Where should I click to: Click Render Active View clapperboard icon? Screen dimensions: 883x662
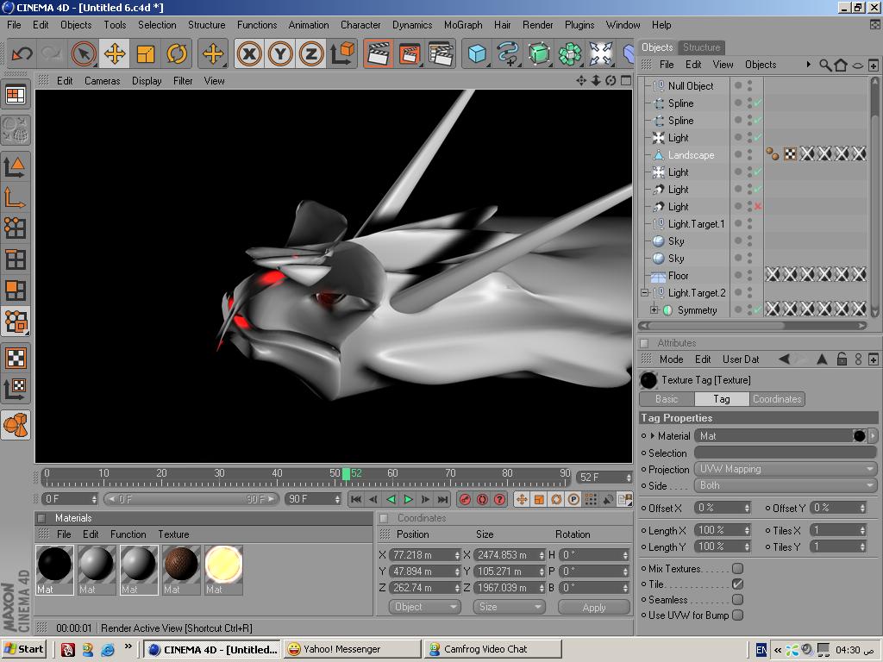(x=378, y=54)
